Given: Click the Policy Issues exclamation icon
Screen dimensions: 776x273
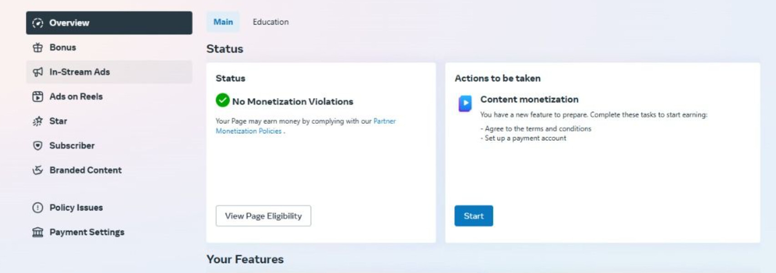Looking at the screenshot, I should 38,207.
